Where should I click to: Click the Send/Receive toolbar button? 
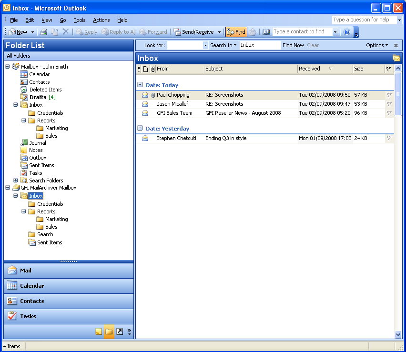(x=194, y=32)
